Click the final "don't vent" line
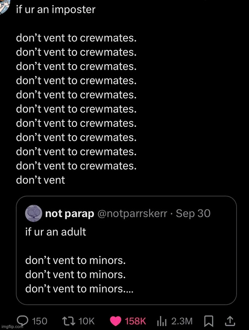This screenshot has height=330, width=249. pyautogui.click(x=40, y=180)
